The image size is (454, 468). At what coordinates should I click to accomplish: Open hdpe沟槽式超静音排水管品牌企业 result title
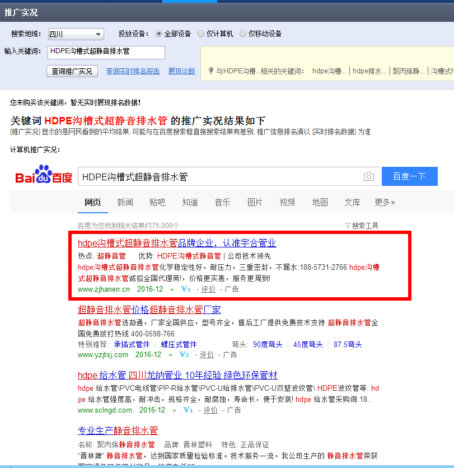pos(177,243)
